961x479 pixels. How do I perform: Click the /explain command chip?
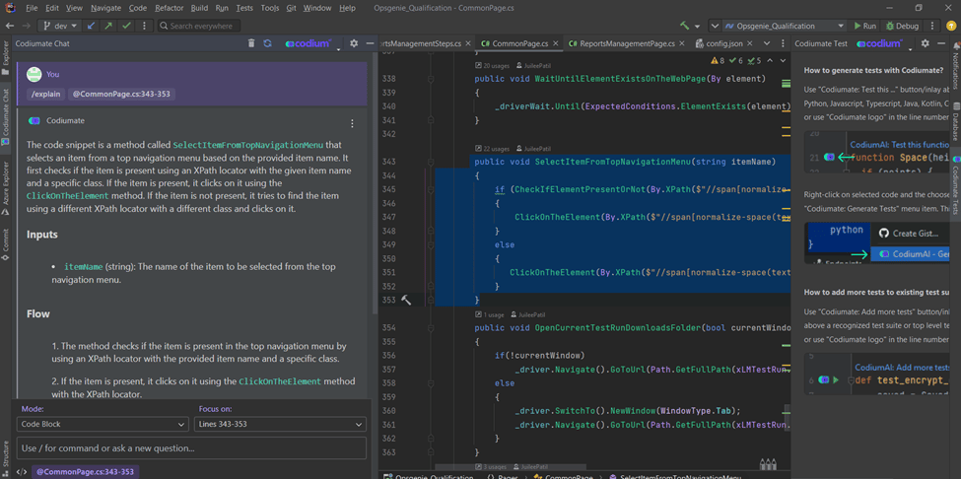coord(45,95)
